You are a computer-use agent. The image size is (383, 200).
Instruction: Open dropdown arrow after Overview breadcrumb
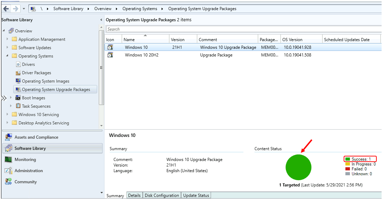pyautogui.click(x=117, y=9)
